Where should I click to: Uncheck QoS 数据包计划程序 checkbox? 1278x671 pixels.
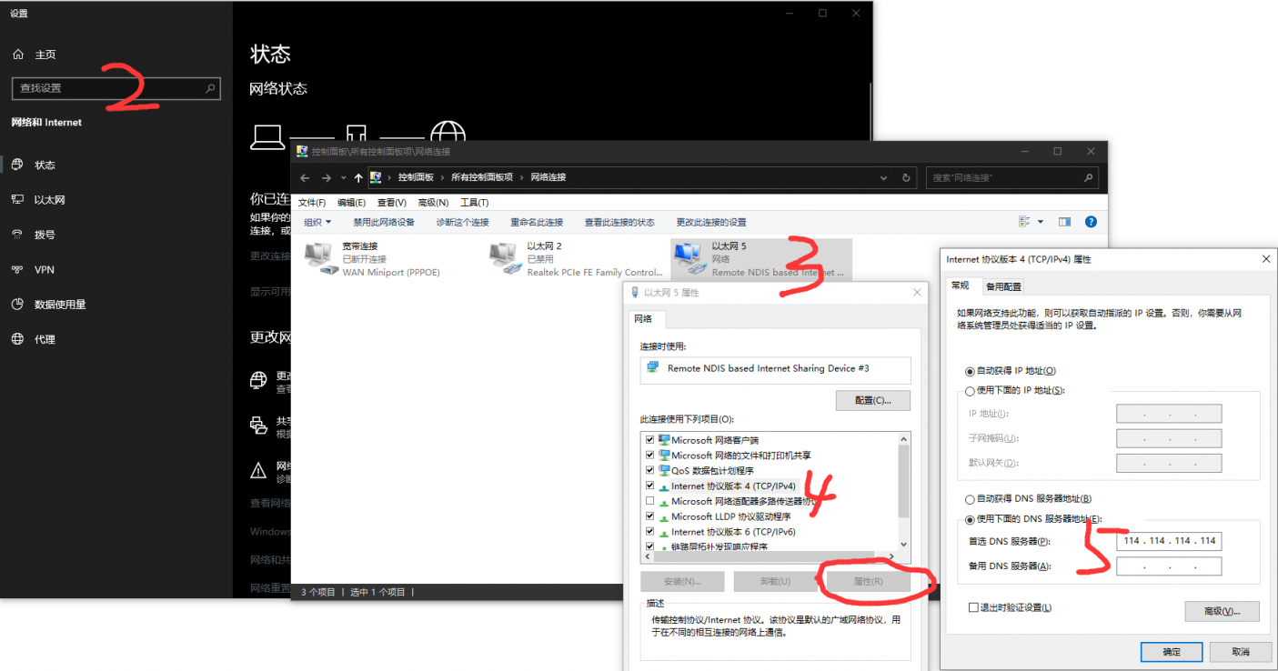(649, 471)
